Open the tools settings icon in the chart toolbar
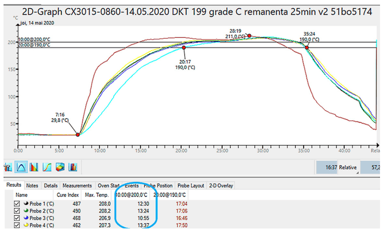Image resolution: width=382 pixels, height=232 pixels. pyautogui.click(x=8, y=167)
